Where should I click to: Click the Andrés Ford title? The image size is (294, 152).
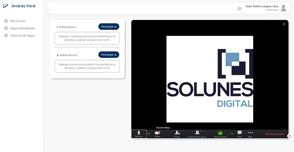[23, 6]
